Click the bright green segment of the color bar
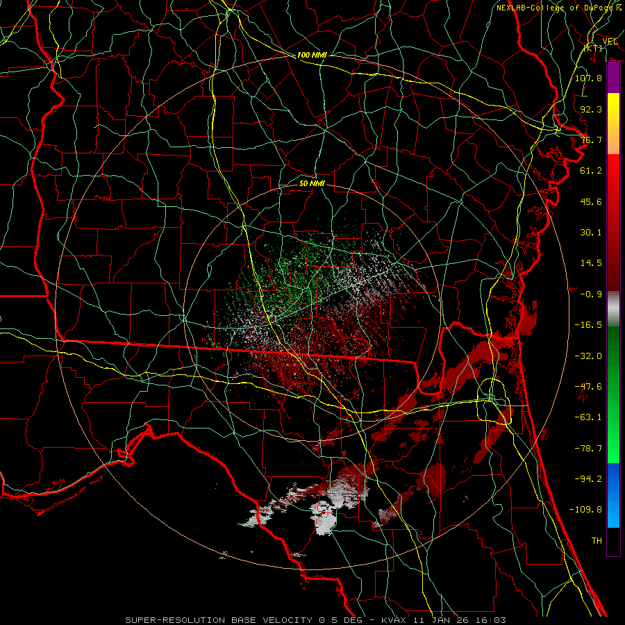 613,394
